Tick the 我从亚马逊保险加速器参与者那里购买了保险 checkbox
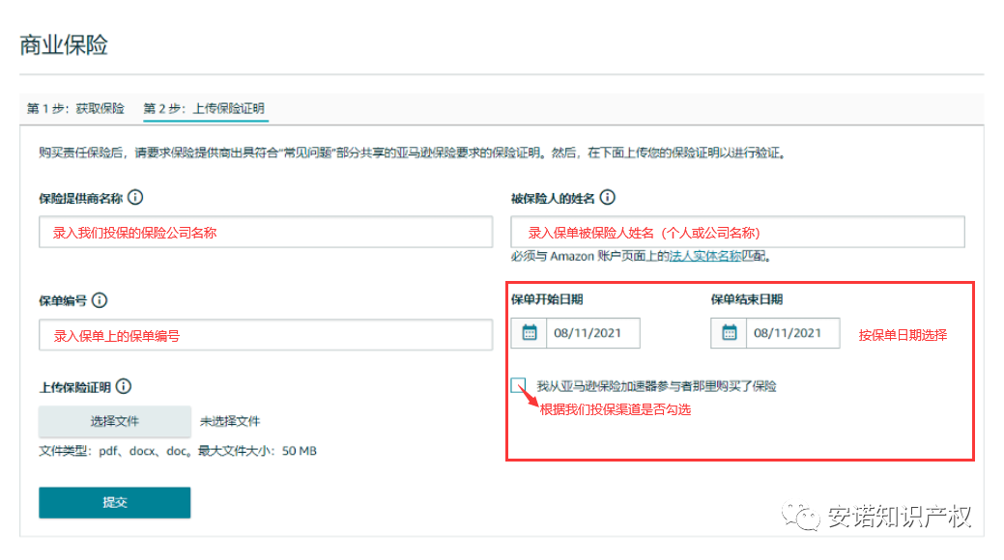This screenshot has height=560, width=1004. 519,385
